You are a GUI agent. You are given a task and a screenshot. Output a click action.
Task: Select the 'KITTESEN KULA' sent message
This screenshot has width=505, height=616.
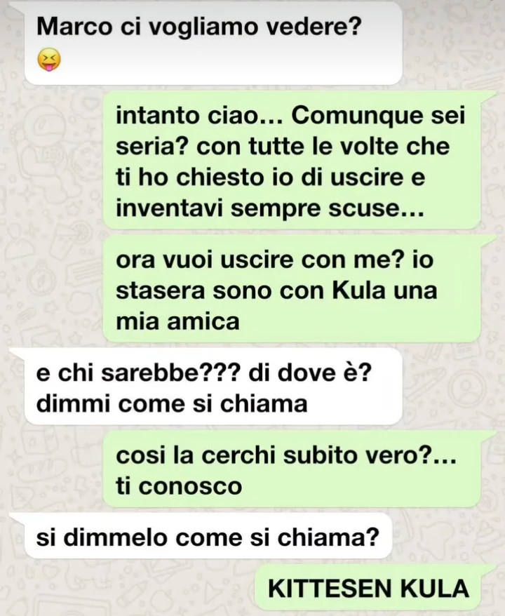368,589
